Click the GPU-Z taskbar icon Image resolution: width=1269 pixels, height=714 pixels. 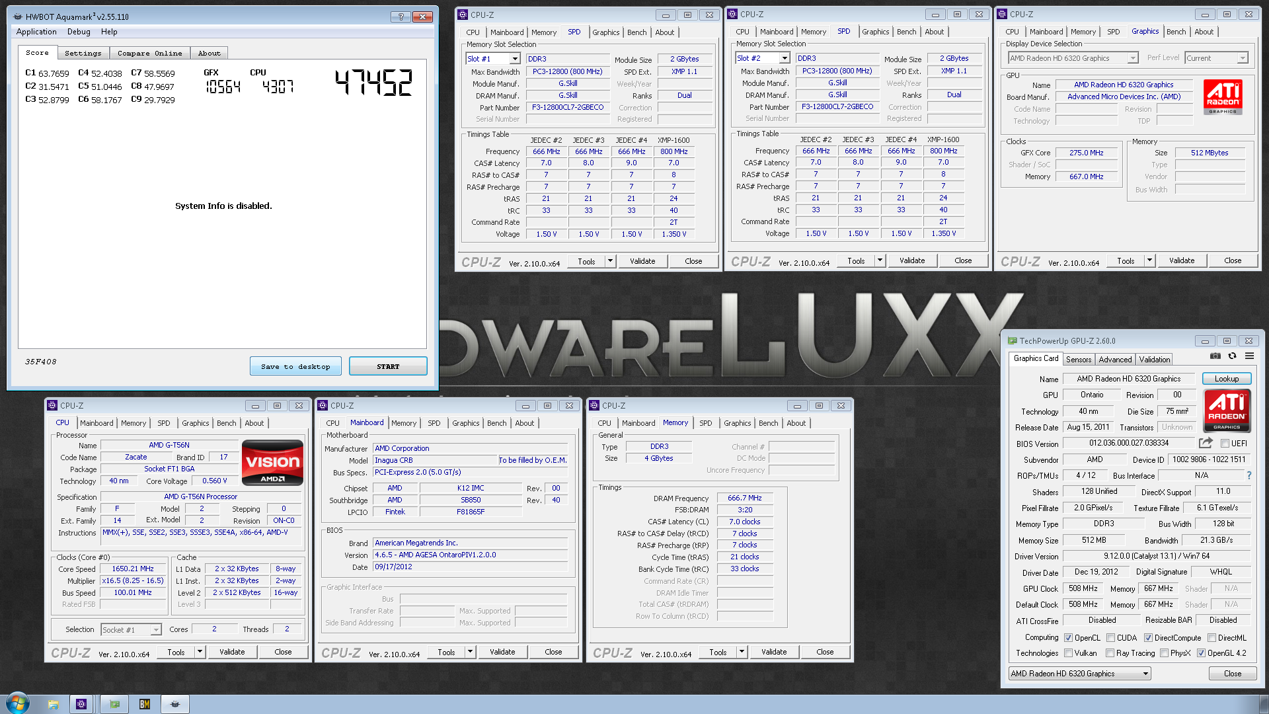(114, 704)
